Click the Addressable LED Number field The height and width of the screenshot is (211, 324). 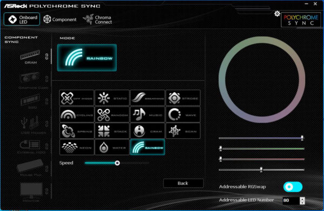[x=291, y=200]
